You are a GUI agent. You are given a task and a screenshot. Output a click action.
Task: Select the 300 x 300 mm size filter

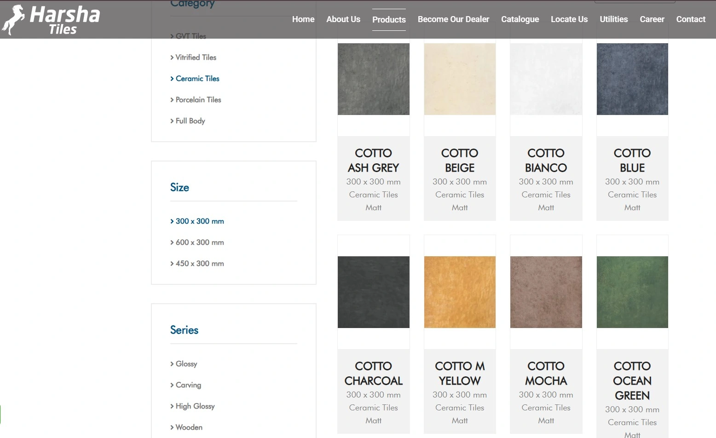pos(197,221)
